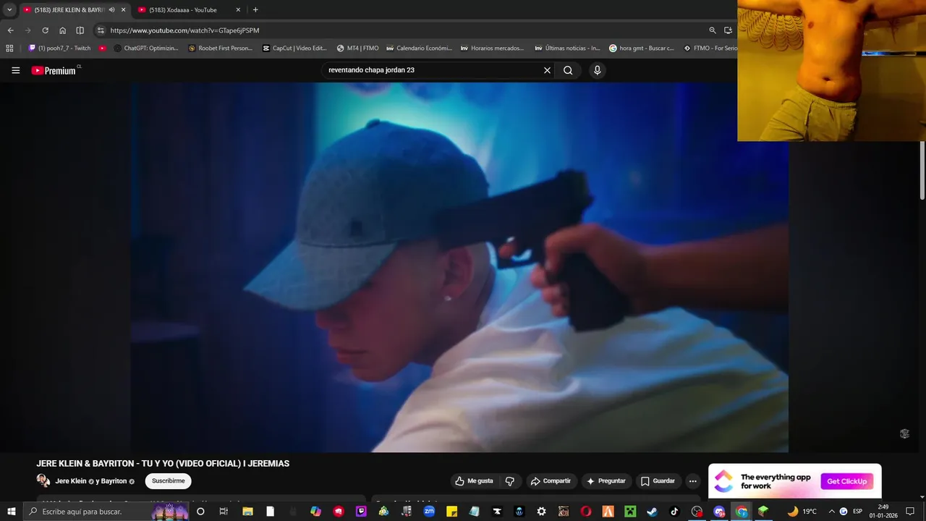Viewport: 926px width, 521px height.
Task: Open the Calendario Económi... bookmark
Action: [x=420, y=48]
